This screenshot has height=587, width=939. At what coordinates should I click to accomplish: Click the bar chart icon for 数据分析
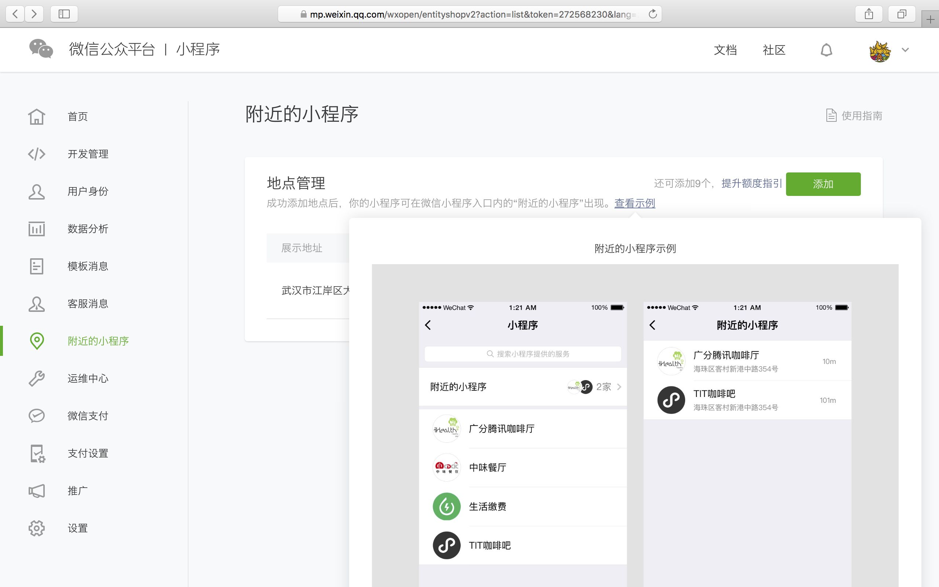[x=36, y=229]
